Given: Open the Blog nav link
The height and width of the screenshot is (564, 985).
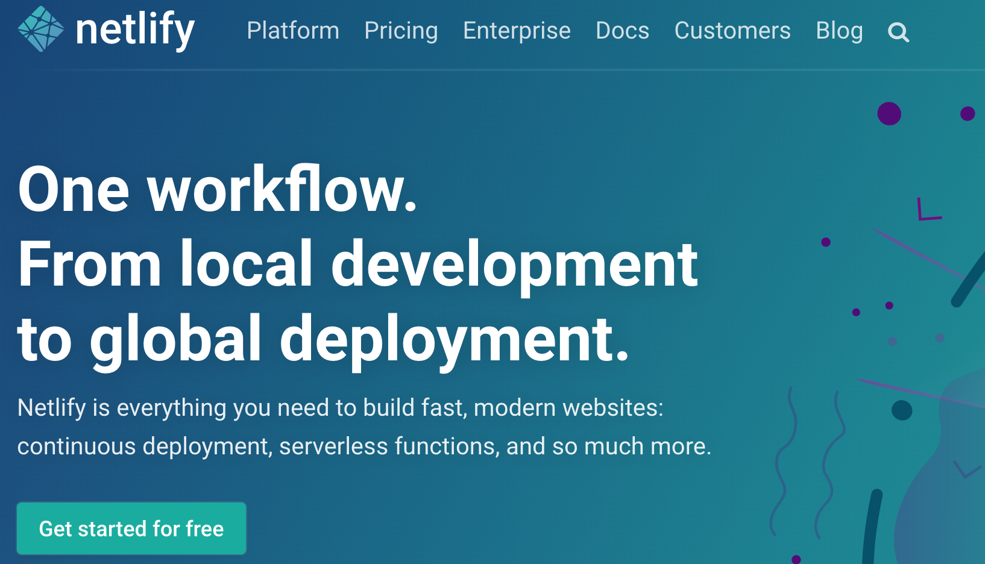Looking at the screenshot, I should (839, 31).
